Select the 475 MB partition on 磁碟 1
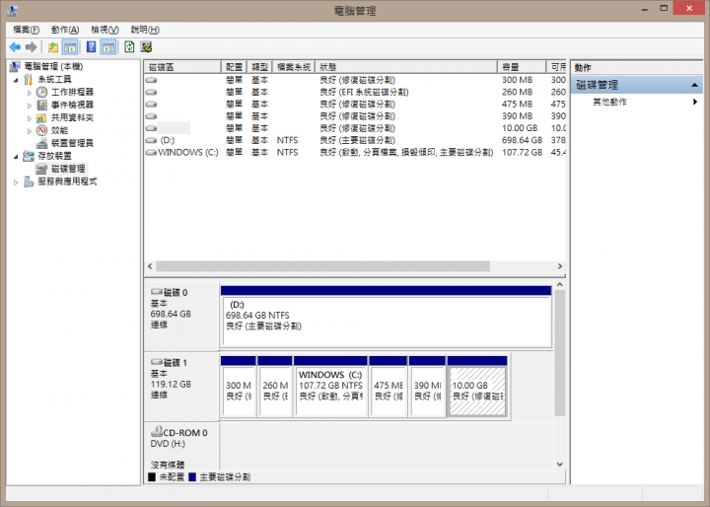 [389, 387]
